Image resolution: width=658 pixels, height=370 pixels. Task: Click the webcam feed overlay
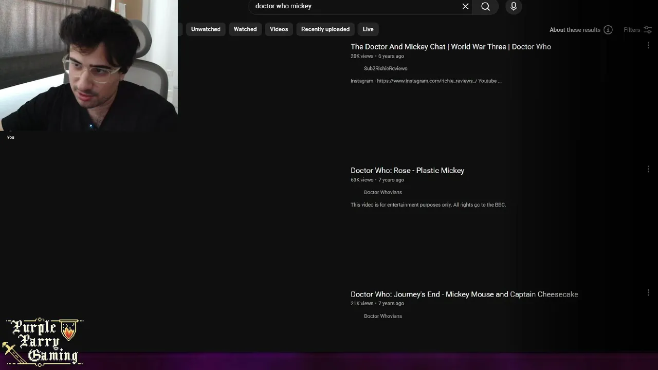[x=89, y=65]
